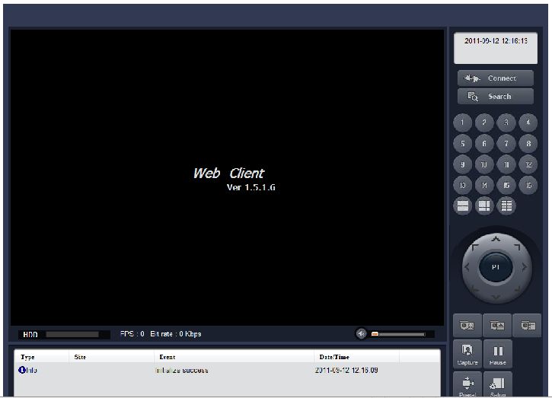The height and width of the screenshot is (398, 552).
Task: Select camera channel 6
Action: (484, 144)
